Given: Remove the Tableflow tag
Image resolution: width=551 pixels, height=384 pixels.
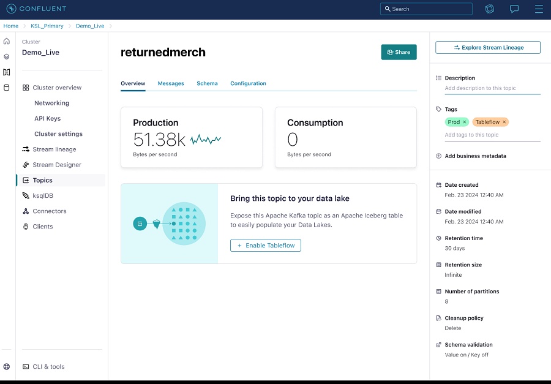Looking at the screenshot, I should [x=504, y=122].
